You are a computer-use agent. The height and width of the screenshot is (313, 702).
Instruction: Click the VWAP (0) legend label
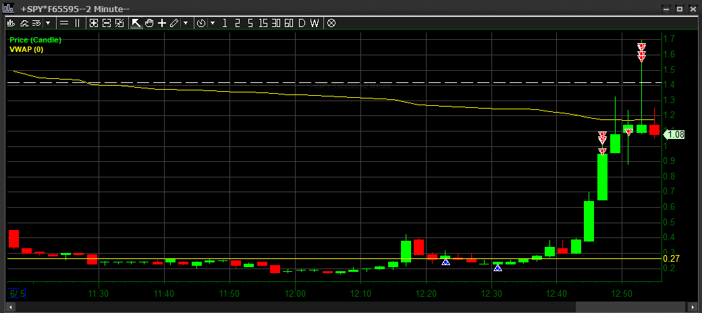tap(26, 50)
